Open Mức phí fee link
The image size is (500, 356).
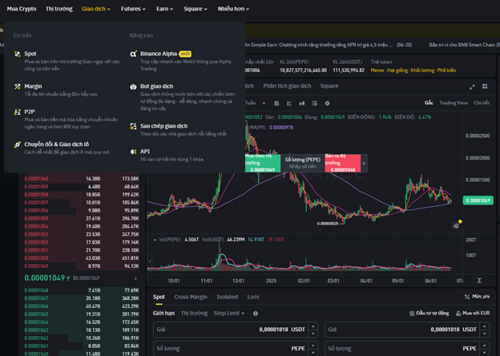click(x=477, y=297)
